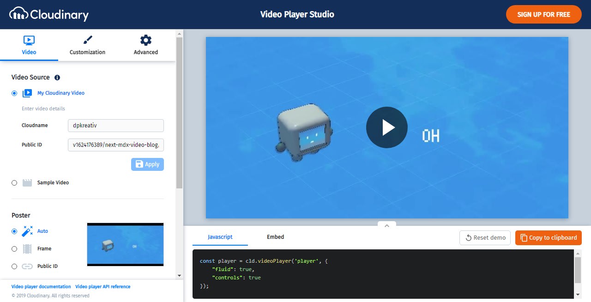Click the Sample Video clapperboard icon

pyautogui.click(x=27, y=183)
